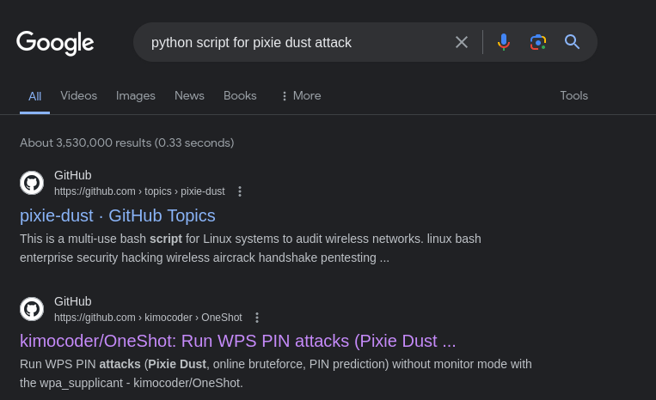
Task: Open the 'pixie-dust · GitHub Topics' result link
Action: pos(118,215)
